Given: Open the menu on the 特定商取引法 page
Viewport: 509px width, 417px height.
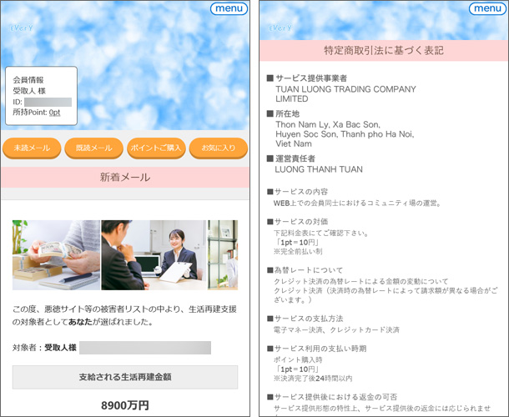Looking at the screenshot, I should (486, 9).
